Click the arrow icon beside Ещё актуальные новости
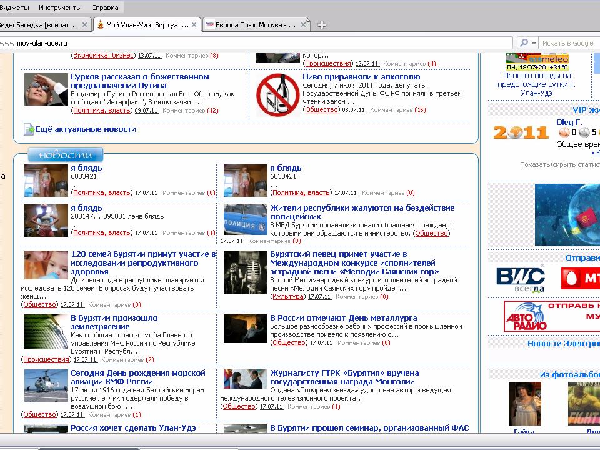The image size is (600, 450). [x=29, y=129]
